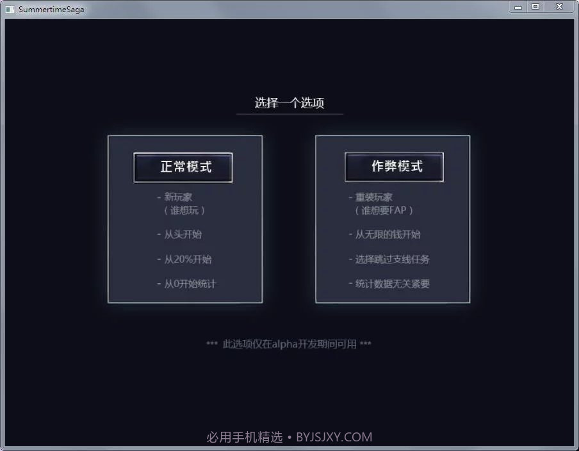Click the 从0开始统计 option text
The image size is (579, 451).
coord(190,284)
